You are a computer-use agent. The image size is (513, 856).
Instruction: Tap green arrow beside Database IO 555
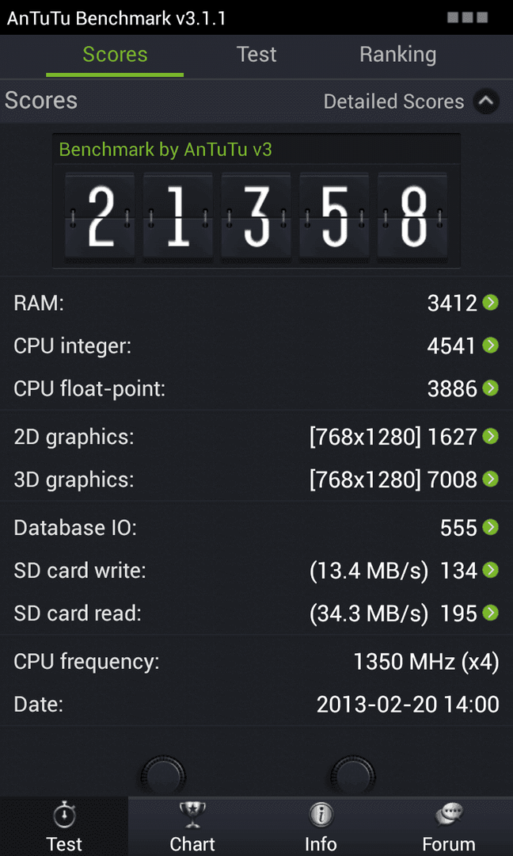coord(491,527)
